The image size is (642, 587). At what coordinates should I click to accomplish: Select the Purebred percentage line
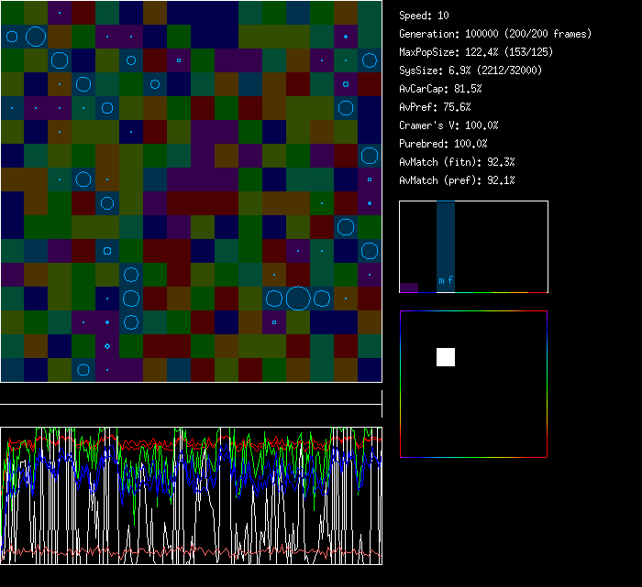tap(444, 144)
